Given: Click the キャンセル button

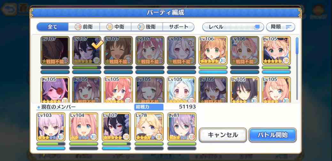Looking at the screenshot, I should coord(223,135).
